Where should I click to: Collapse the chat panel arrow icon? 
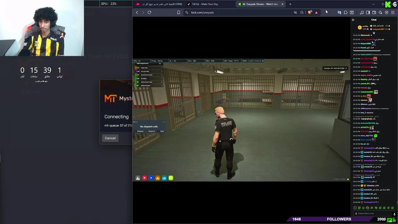pyautogui.click(x=353, y=20)
